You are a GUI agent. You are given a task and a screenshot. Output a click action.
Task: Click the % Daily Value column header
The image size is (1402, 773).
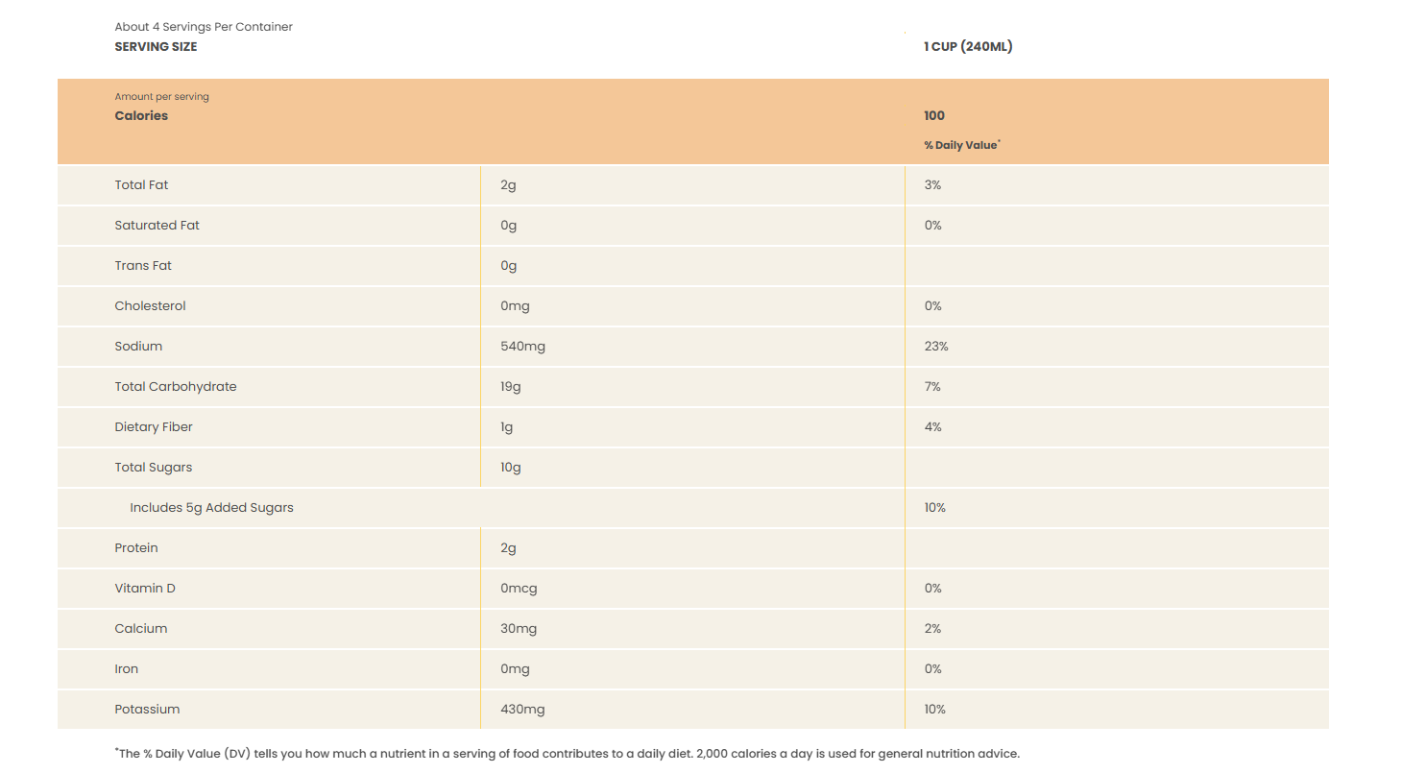point(962,145)
